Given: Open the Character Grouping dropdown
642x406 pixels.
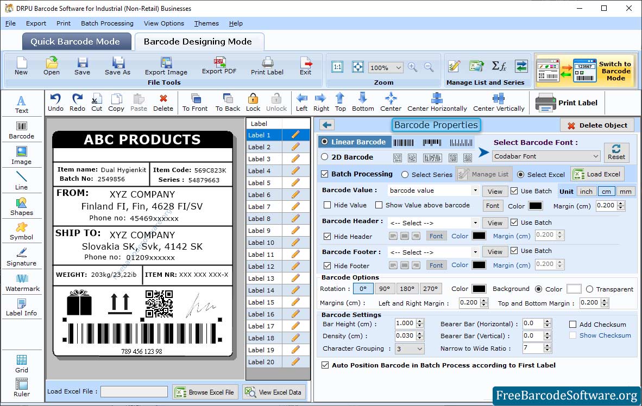Looking at the screenshot, I should pos(410,348).
